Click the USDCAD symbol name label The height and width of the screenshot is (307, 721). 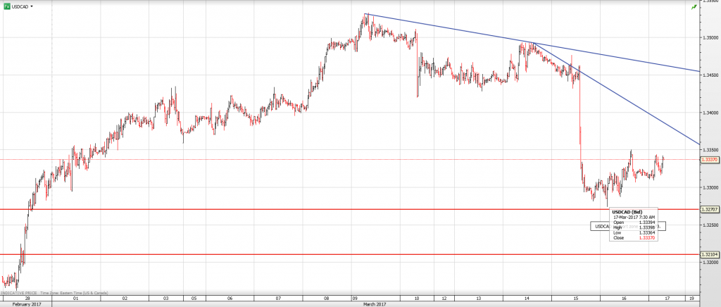tap(20, 6)
